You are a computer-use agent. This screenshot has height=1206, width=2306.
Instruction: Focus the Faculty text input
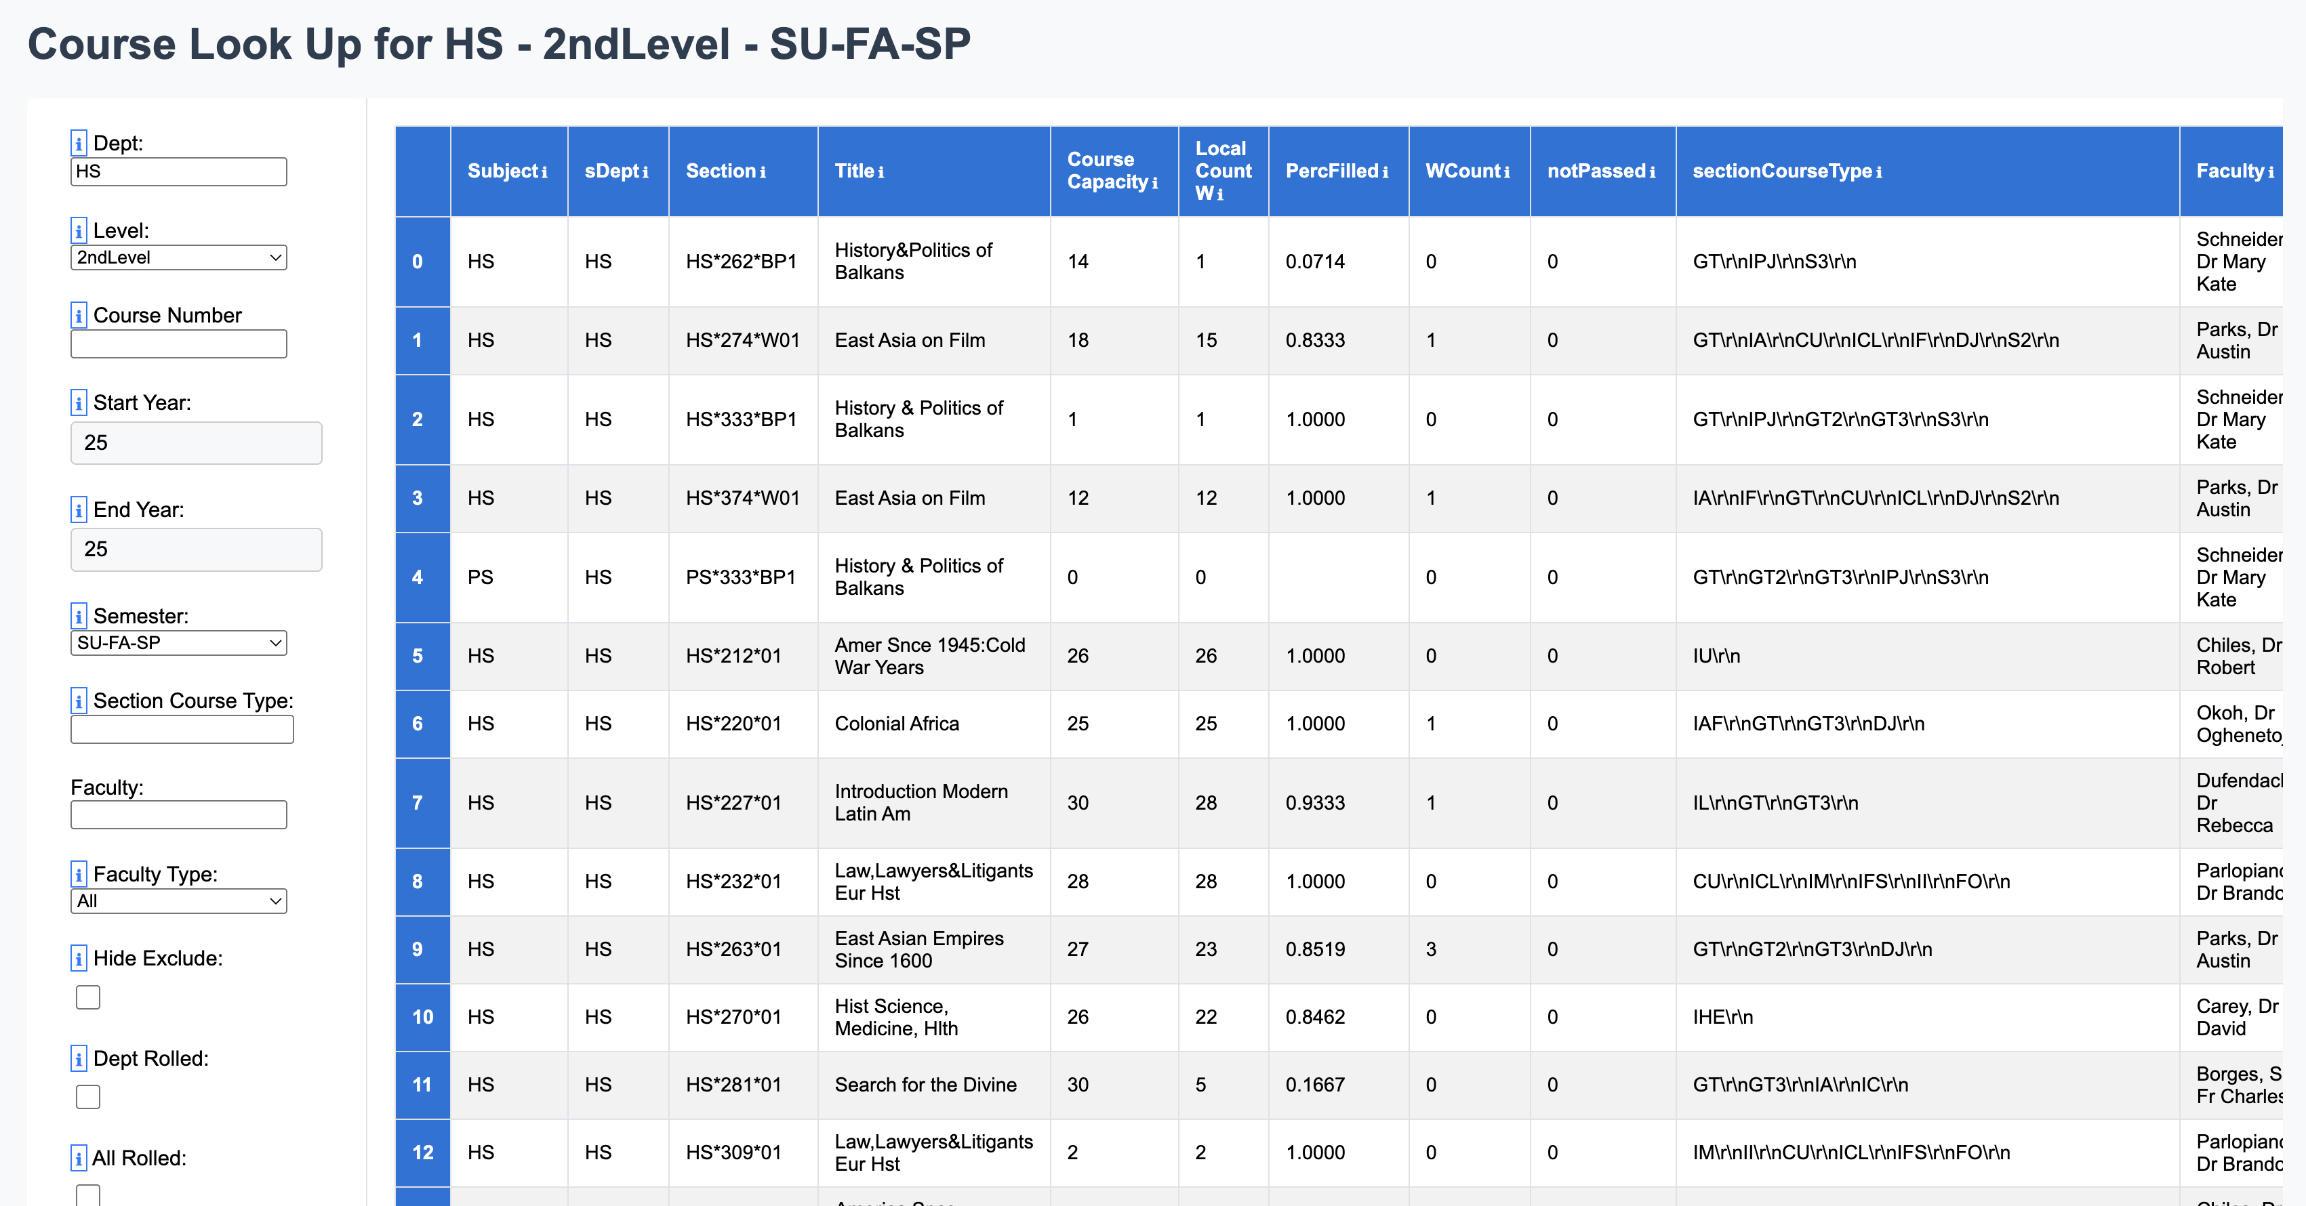pos(178,814)
